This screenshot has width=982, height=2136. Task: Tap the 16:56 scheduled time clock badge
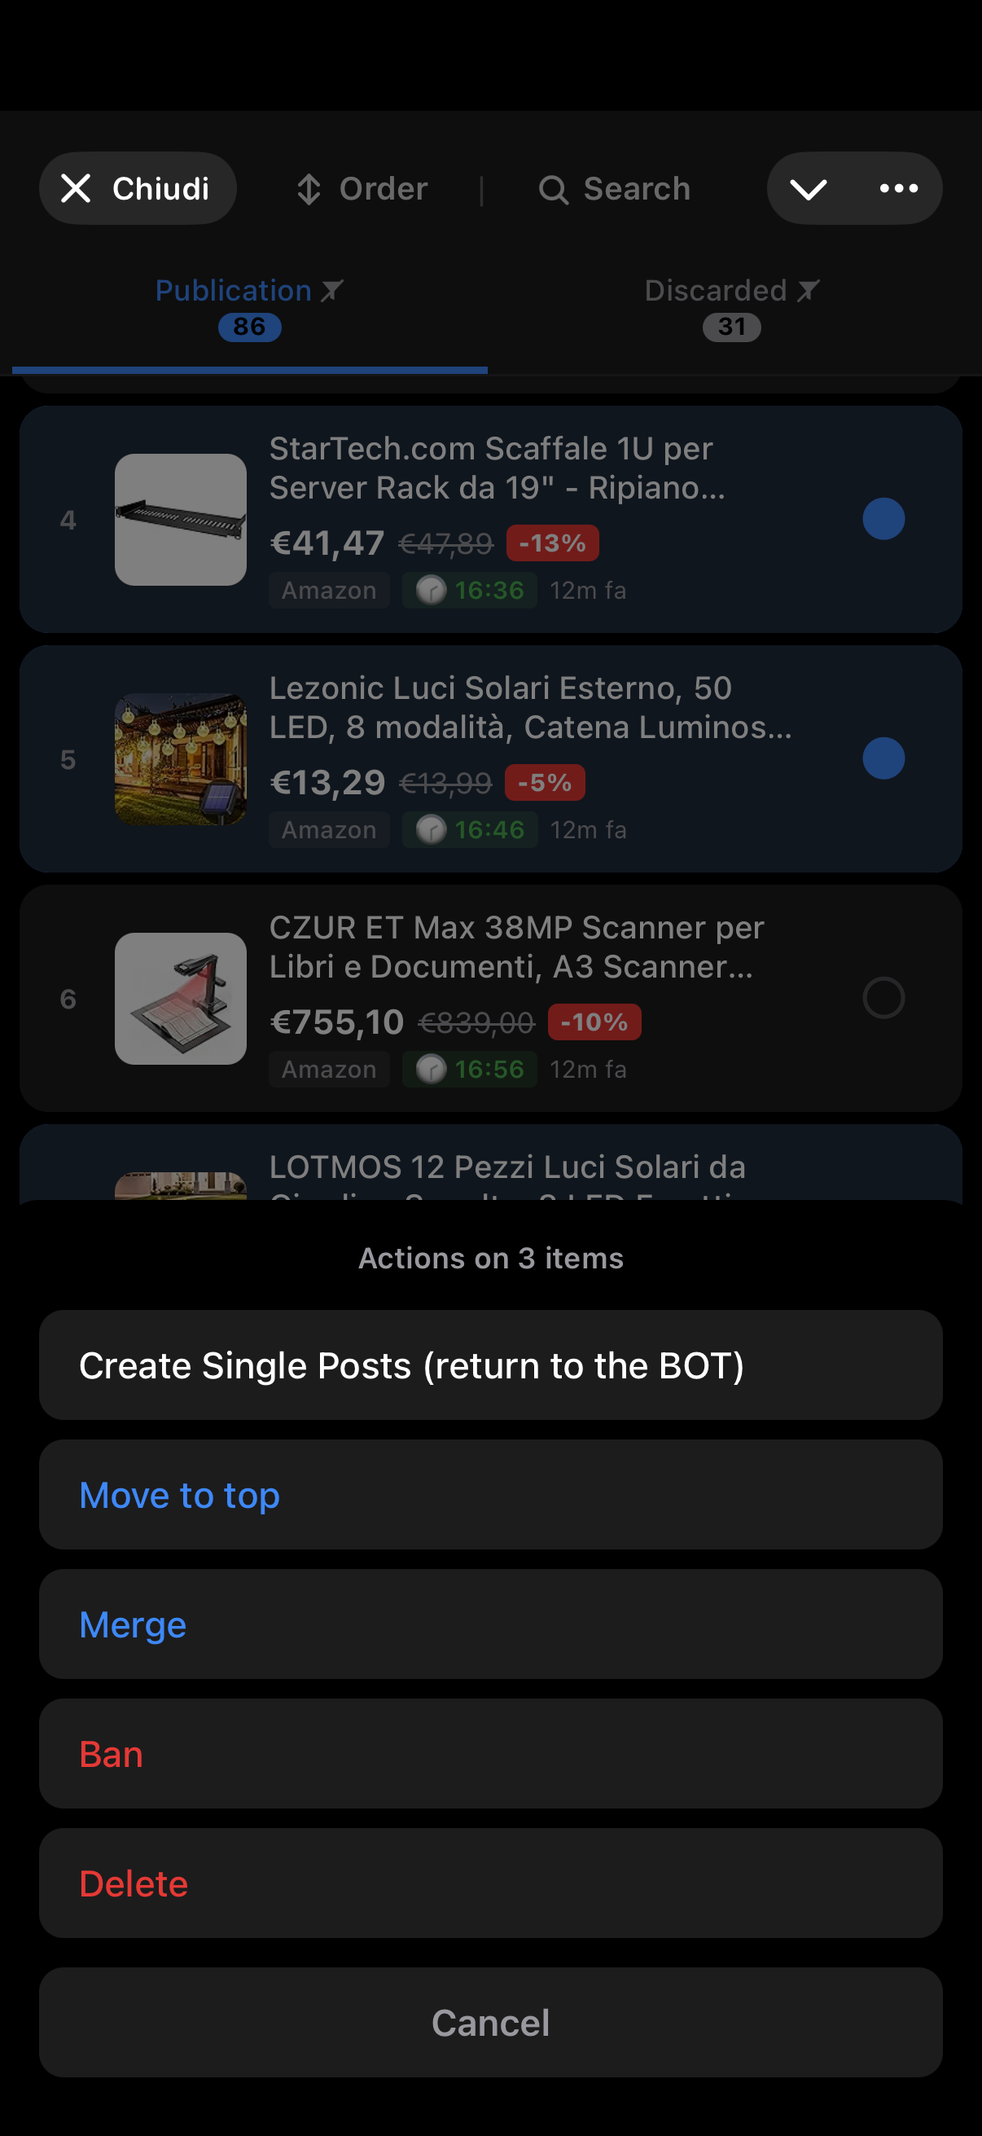(470, 1070)
